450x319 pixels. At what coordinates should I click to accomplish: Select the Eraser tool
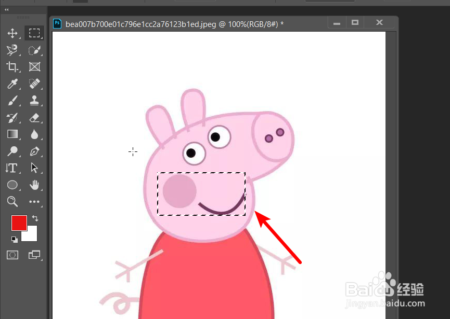coord(34,118)
